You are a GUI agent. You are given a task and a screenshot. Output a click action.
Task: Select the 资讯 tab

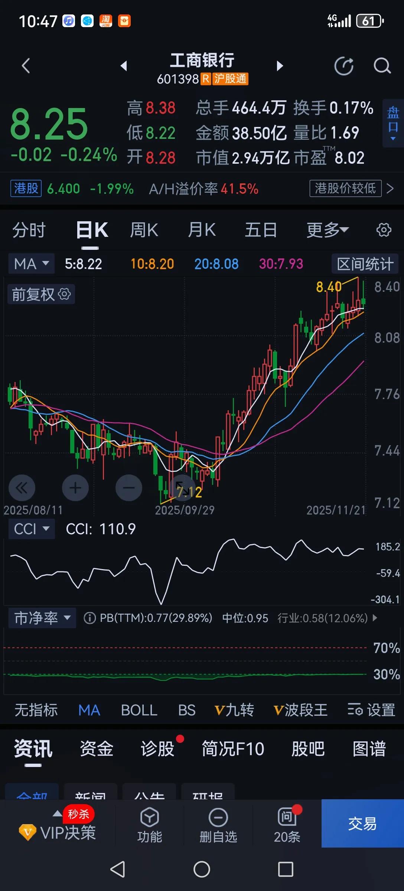33,748
